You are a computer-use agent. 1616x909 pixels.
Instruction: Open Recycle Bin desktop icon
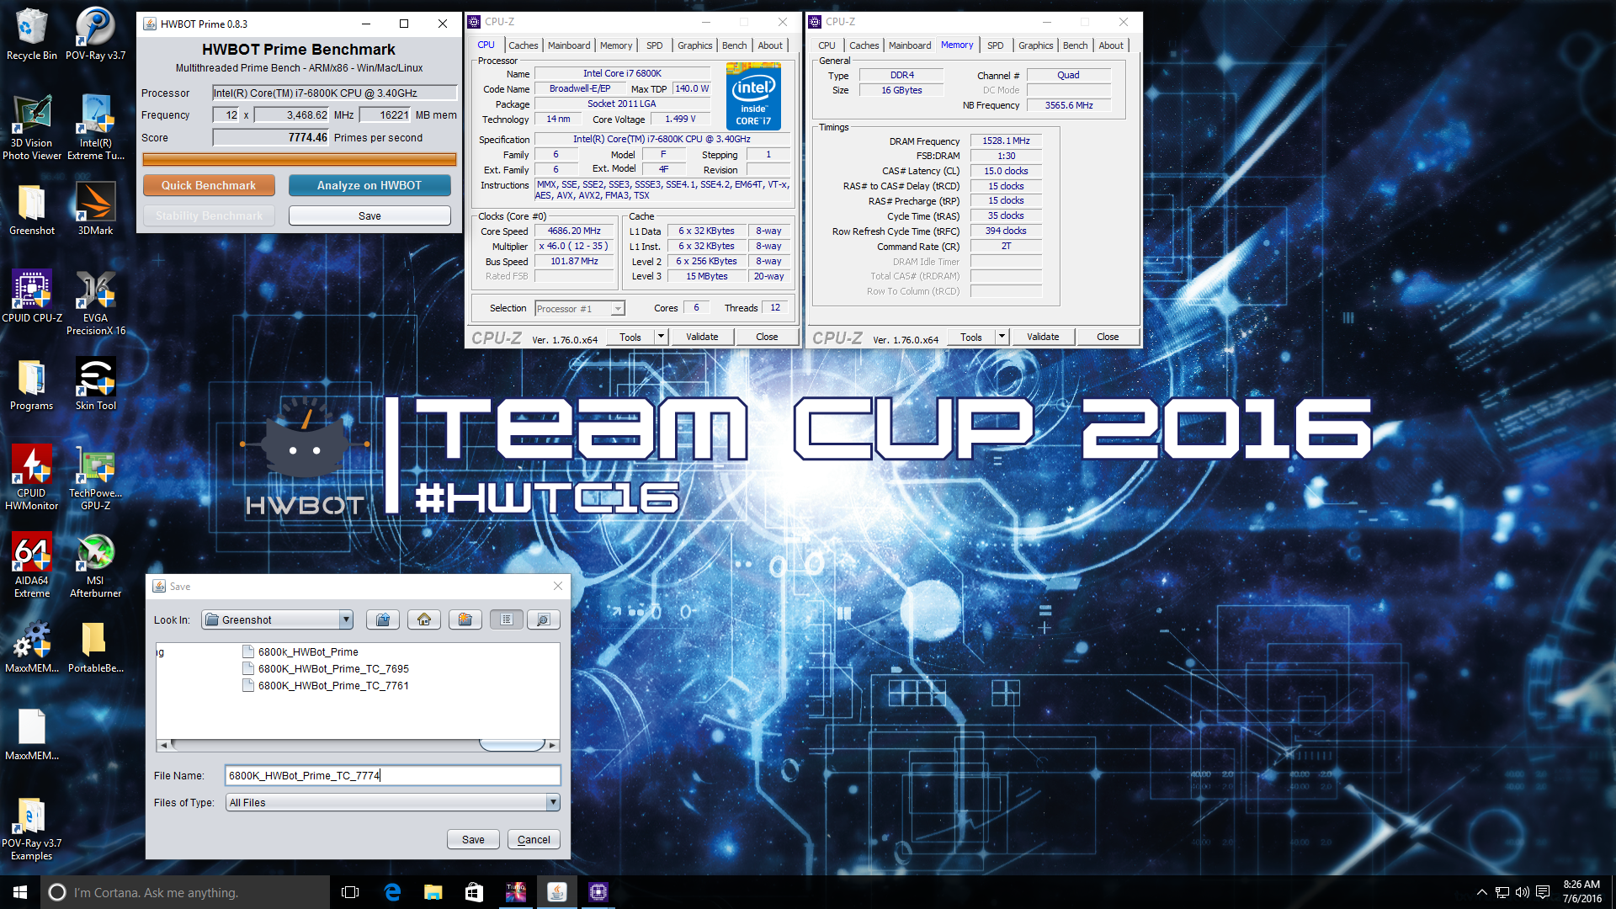click(x=32, y=34)
